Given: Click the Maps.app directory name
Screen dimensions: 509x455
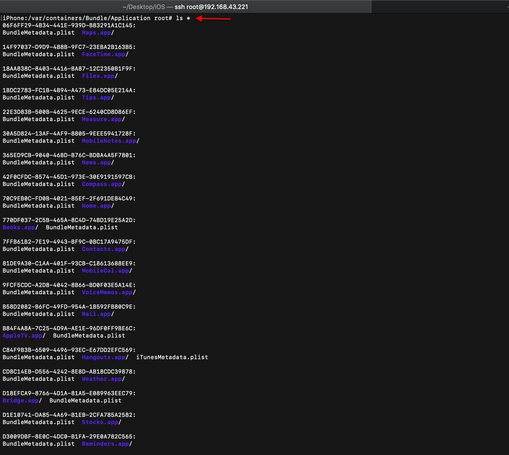Looking at the screenshot, I should [96, 33].
